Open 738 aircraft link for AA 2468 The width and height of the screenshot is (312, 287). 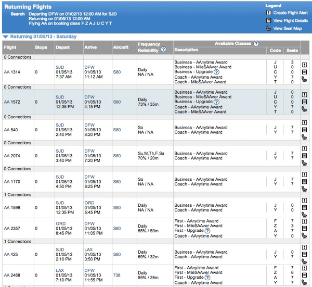(x=116, y=275)
